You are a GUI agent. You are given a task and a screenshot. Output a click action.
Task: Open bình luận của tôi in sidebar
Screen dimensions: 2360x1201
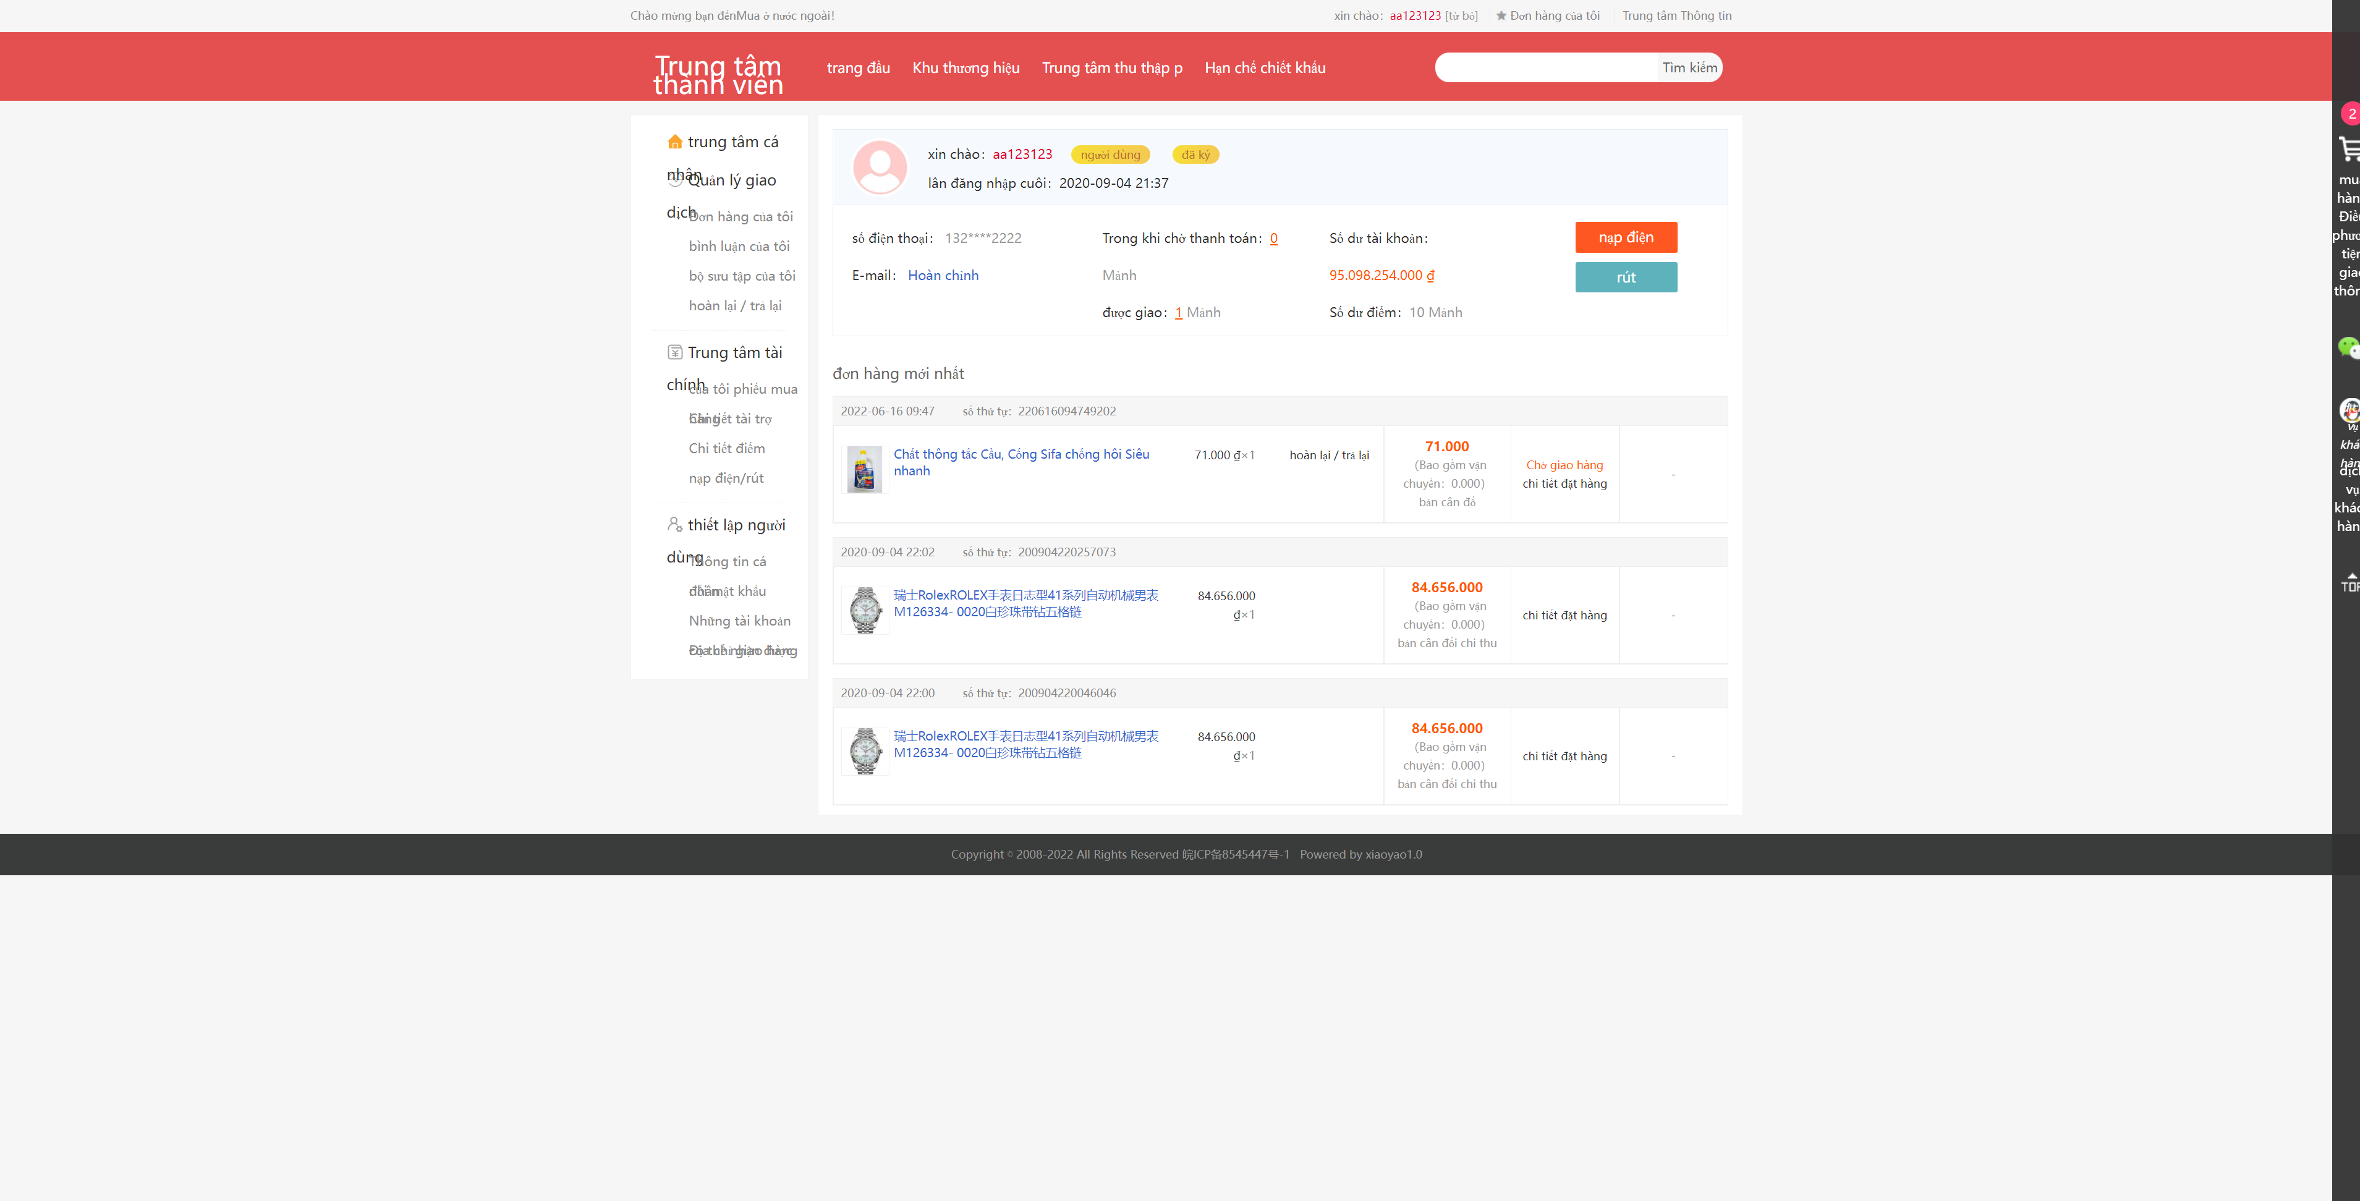739,247
